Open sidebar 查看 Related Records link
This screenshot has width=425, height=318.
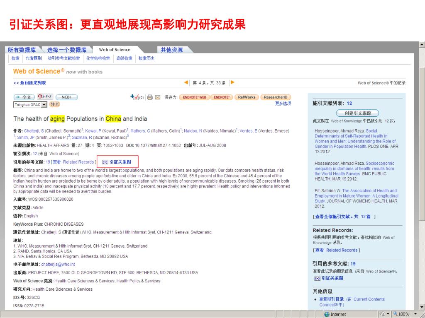point(336,251)
